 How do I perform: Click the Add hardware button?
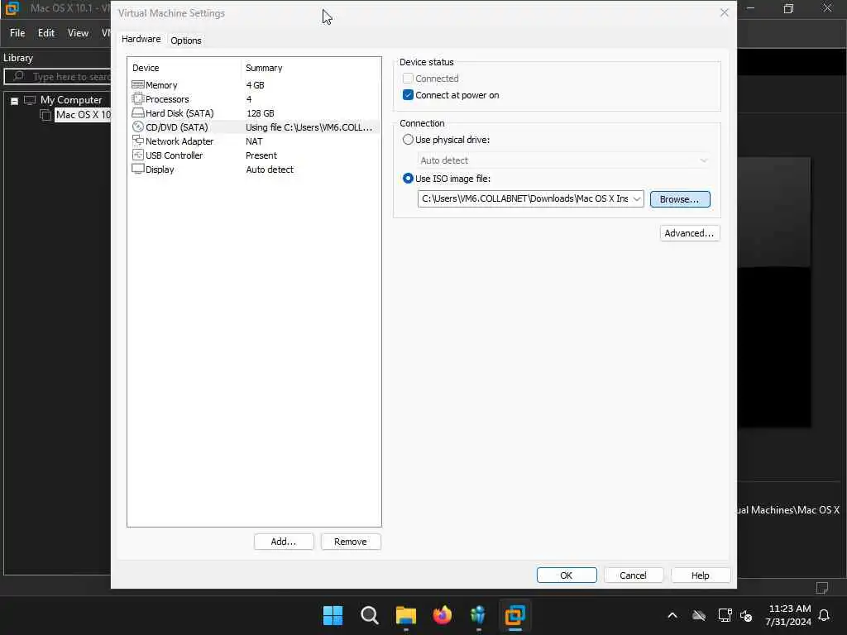[284, 542]
